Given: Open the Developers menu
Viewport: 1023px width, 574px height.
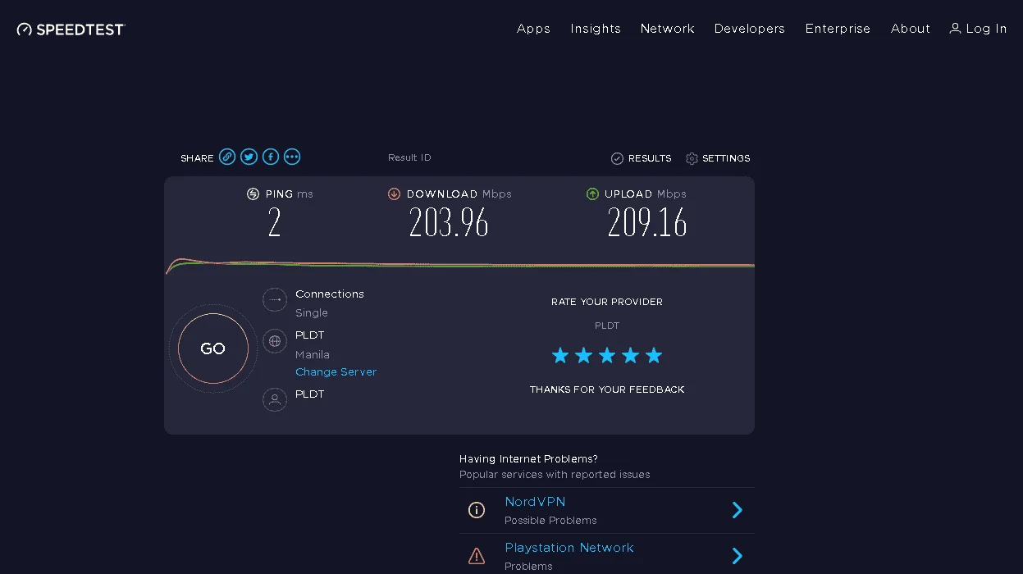Looking at the screenshot, I should 750,29.
